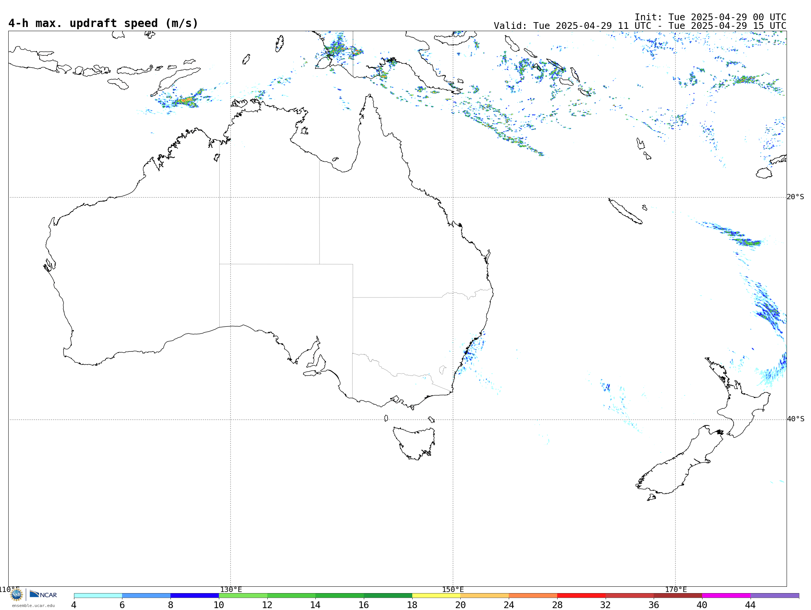Click the colorbar tick label '36'

pos(654,605)
